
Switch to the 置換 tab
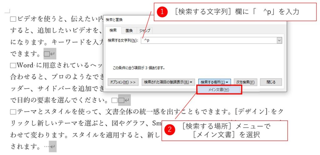click(129, 31)
